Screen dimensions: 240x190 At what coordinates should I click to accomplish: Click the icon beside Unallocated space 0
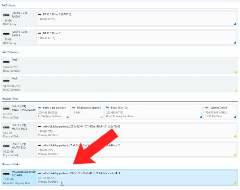point(74,108)
